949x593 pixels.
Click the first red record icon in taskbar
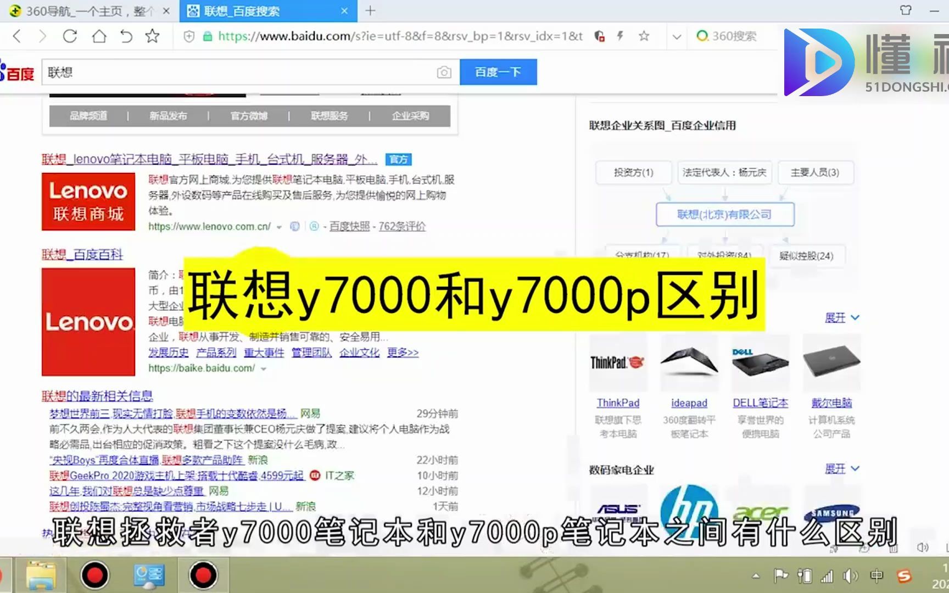point(94,575)
